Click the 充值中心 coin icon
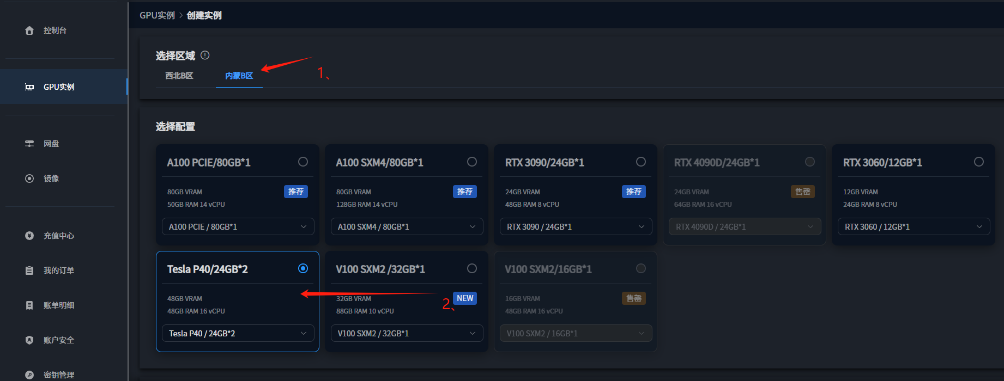This screenshot has width=1004, height=381. (29, 236)
